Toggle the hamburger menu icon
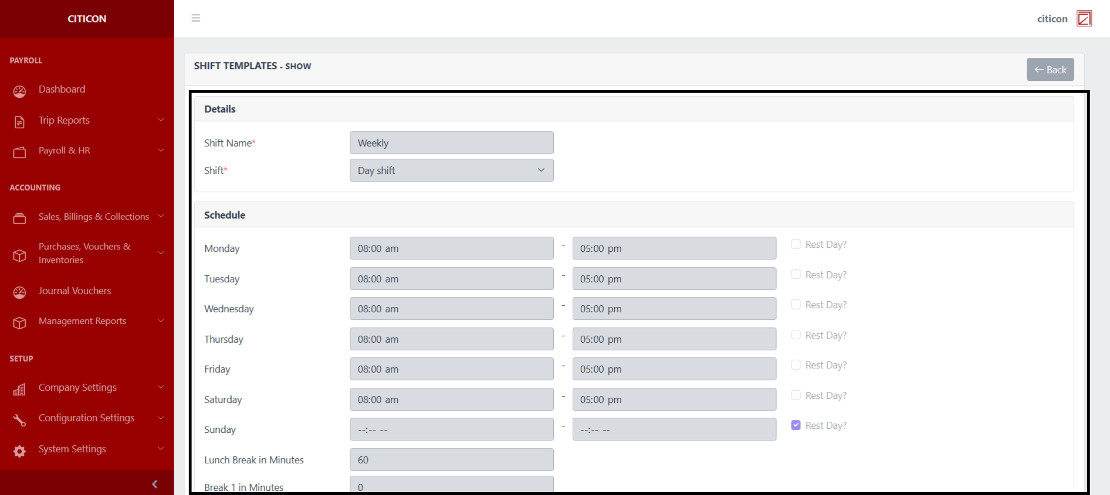 point(196,18)
